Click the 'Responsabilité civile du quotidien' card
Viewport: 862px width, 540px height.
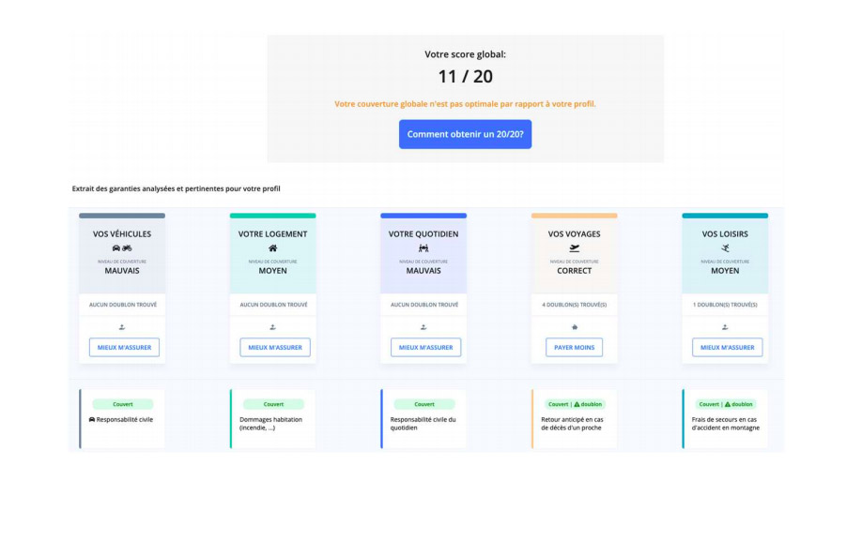click(423, 420)
